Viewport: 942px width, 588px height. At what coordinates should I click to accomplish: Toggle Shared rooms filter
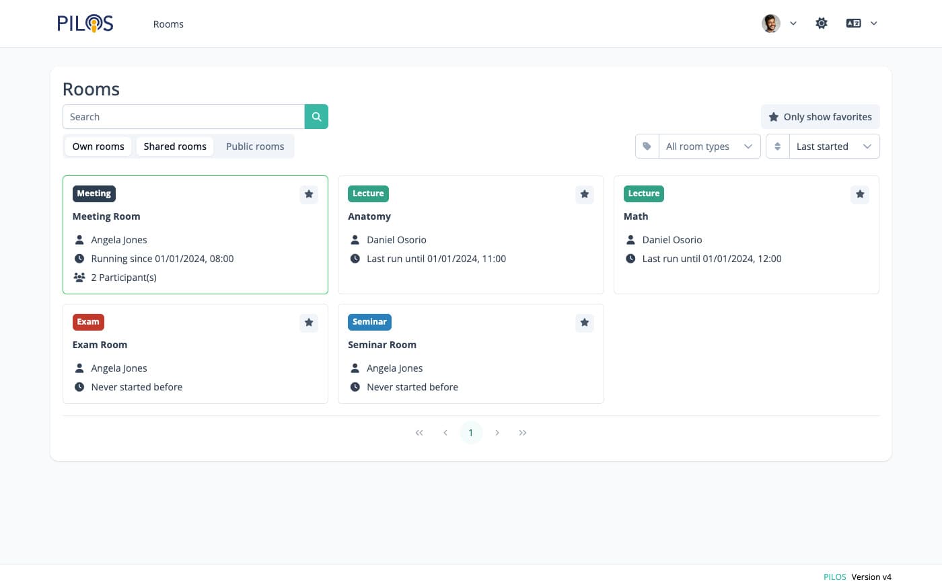click(175, 146)
